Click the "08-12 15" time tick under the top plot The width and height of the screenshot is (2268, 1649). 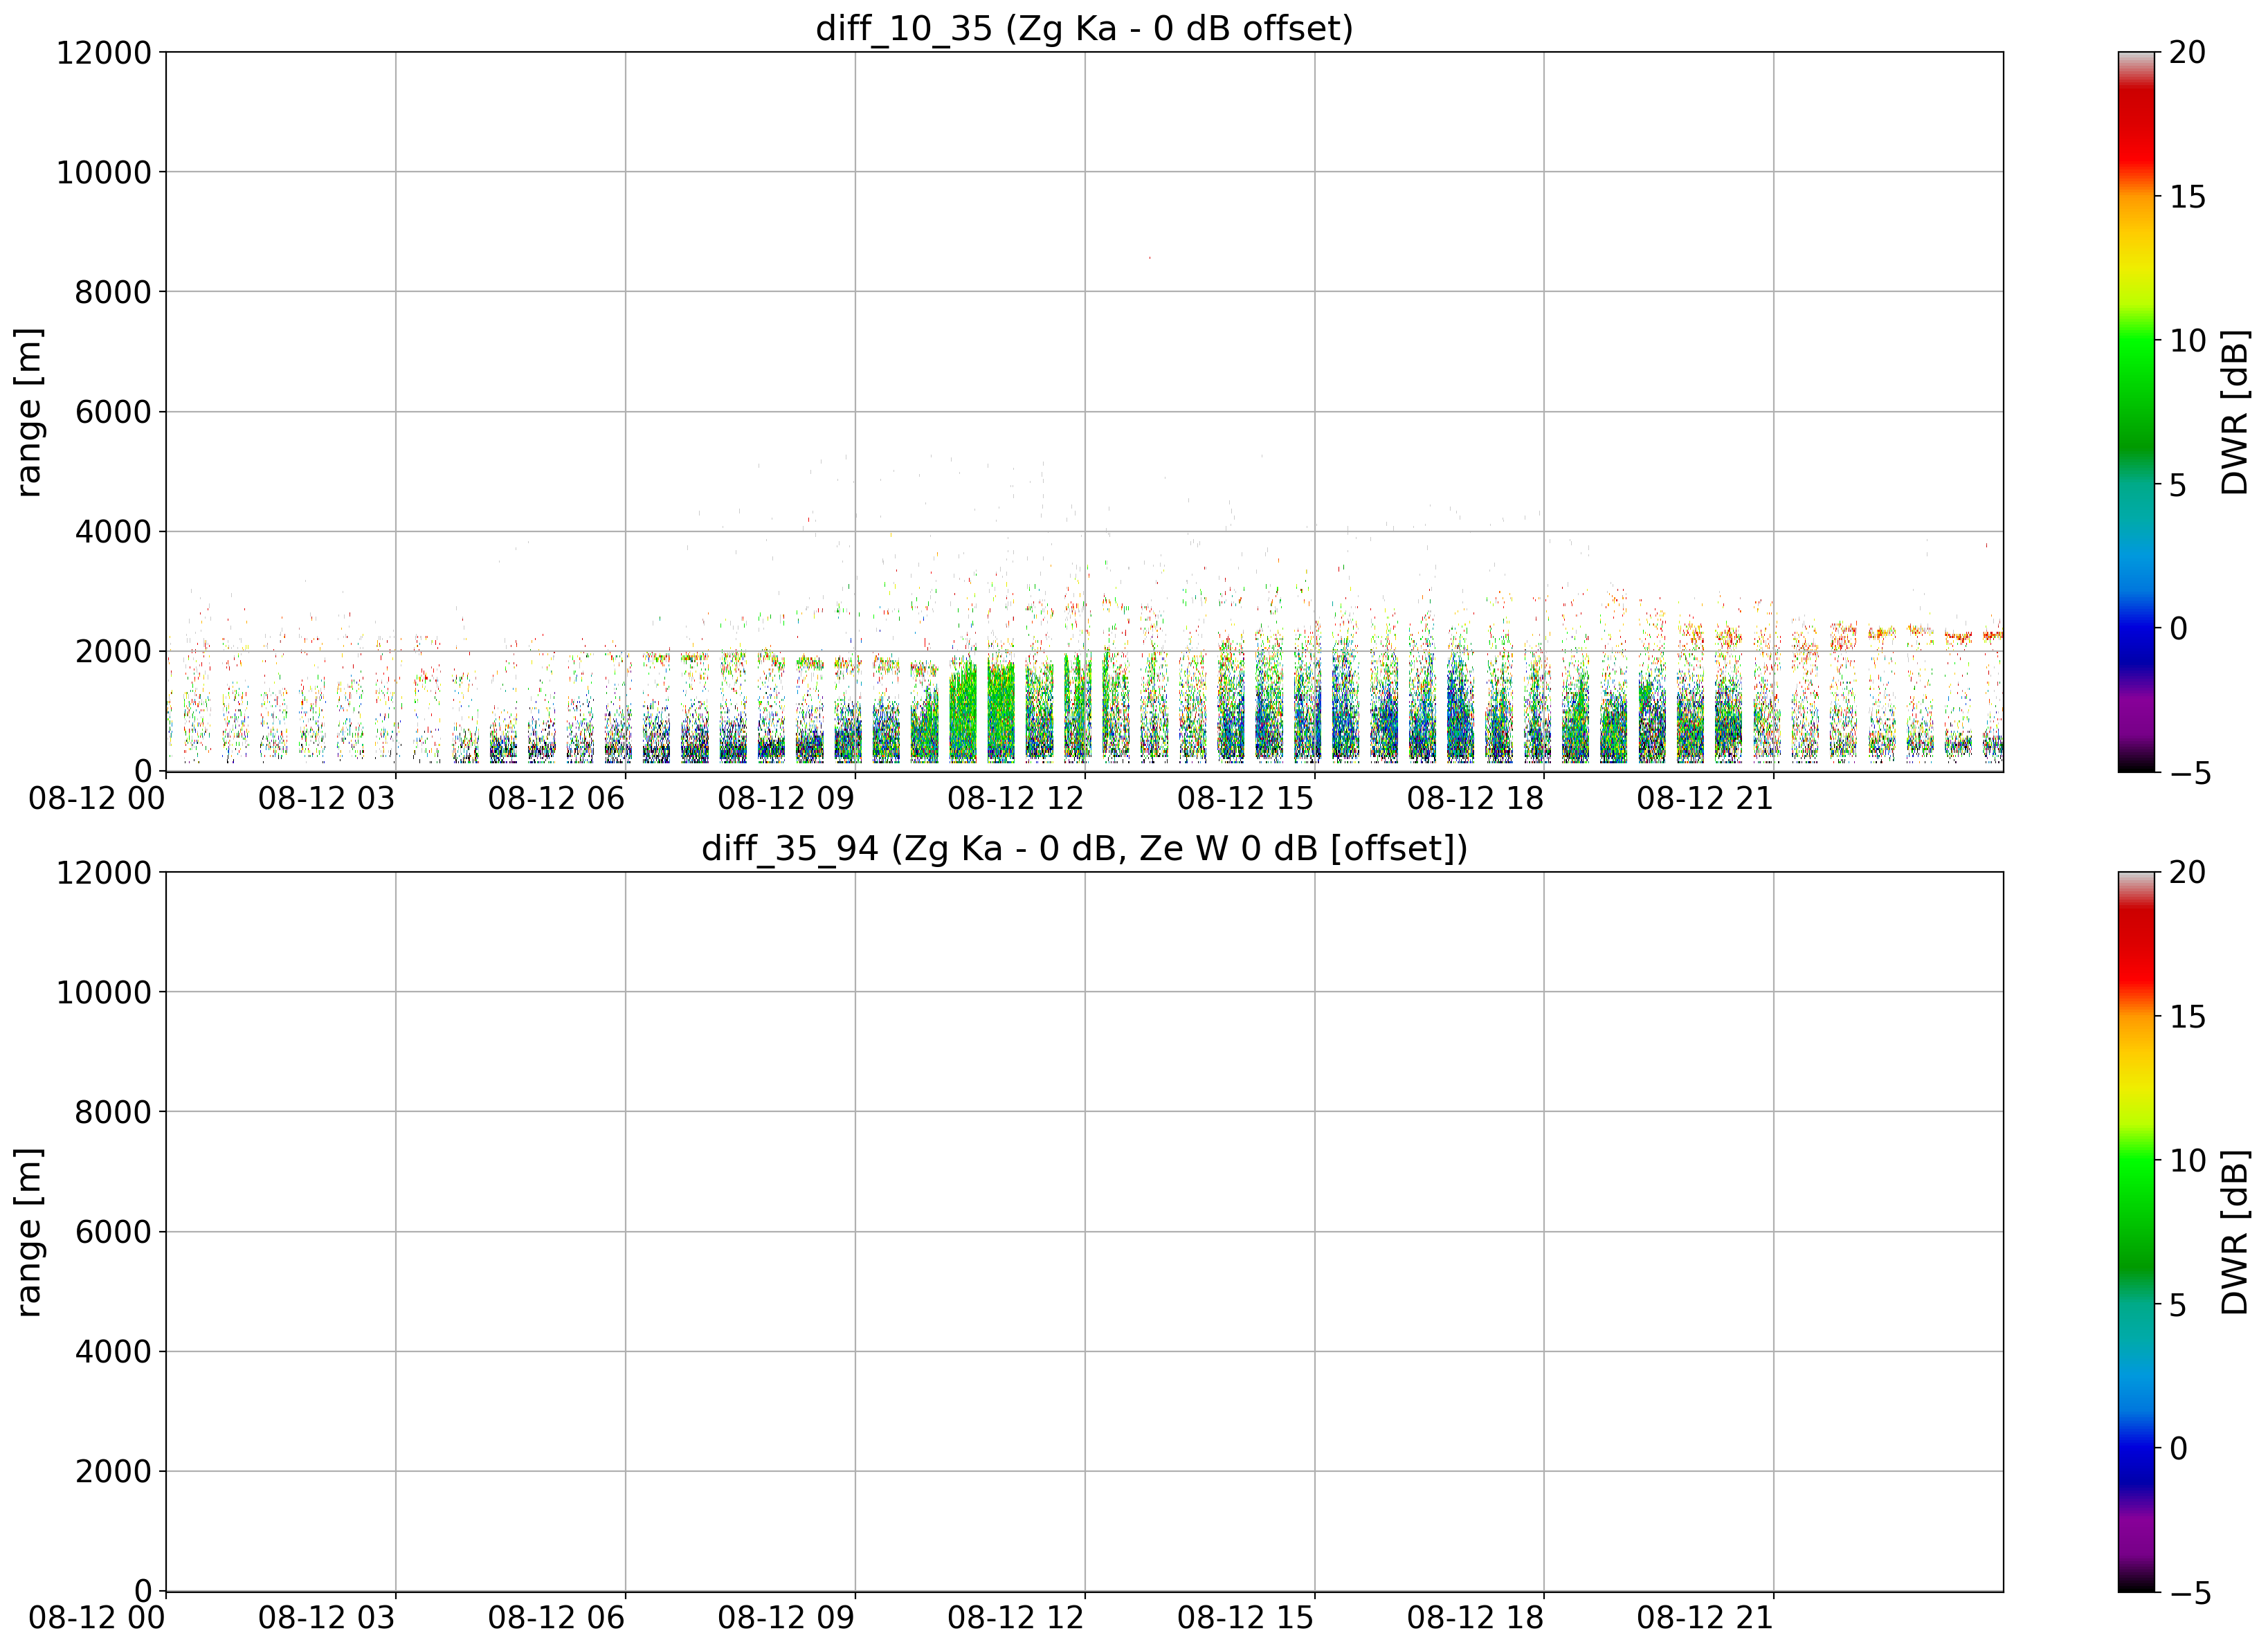pos(1245,799)
